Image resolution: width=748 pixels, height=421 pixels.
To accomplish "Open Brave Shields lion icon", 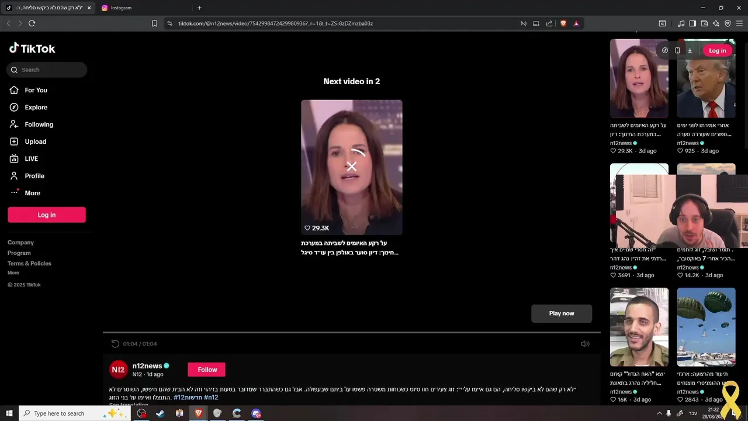I will click(563, 23).
